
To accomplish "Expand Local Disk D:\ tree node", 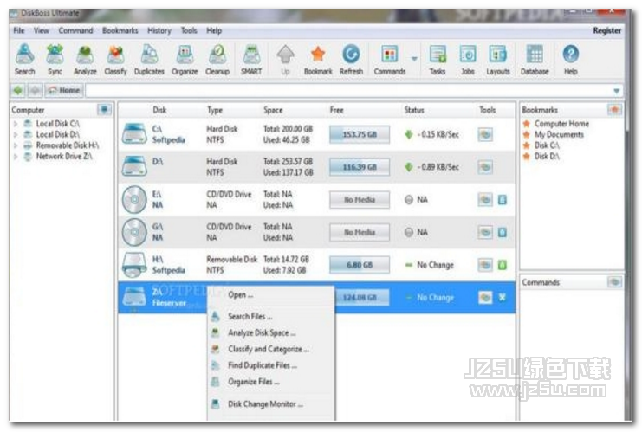I will (16, 134).
